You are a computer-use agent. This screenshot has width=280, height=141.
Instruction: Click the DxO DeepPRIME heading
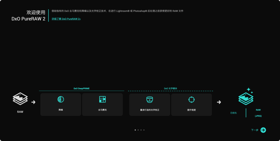pos(81,88)
